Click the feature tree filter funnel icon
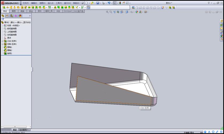 pos(3,19)
